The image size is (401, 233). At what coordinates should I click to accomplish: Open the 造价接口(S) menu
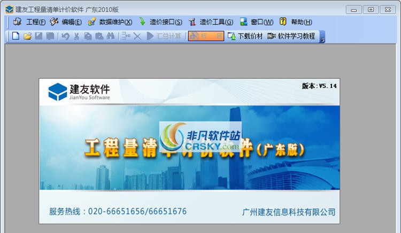coord(166,22)
